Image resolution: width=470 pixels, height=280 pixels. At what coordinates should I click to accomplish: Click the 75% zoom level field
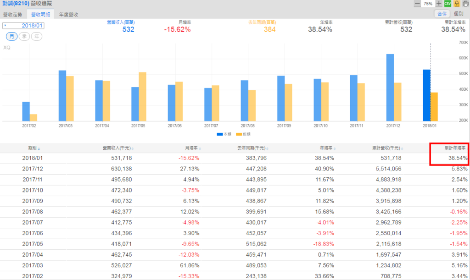tap(428, 4)
